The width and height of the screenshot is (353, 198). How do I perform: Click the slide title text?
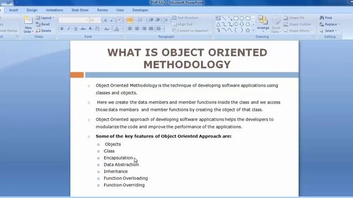pyautogui.click(x=187, y=58)
